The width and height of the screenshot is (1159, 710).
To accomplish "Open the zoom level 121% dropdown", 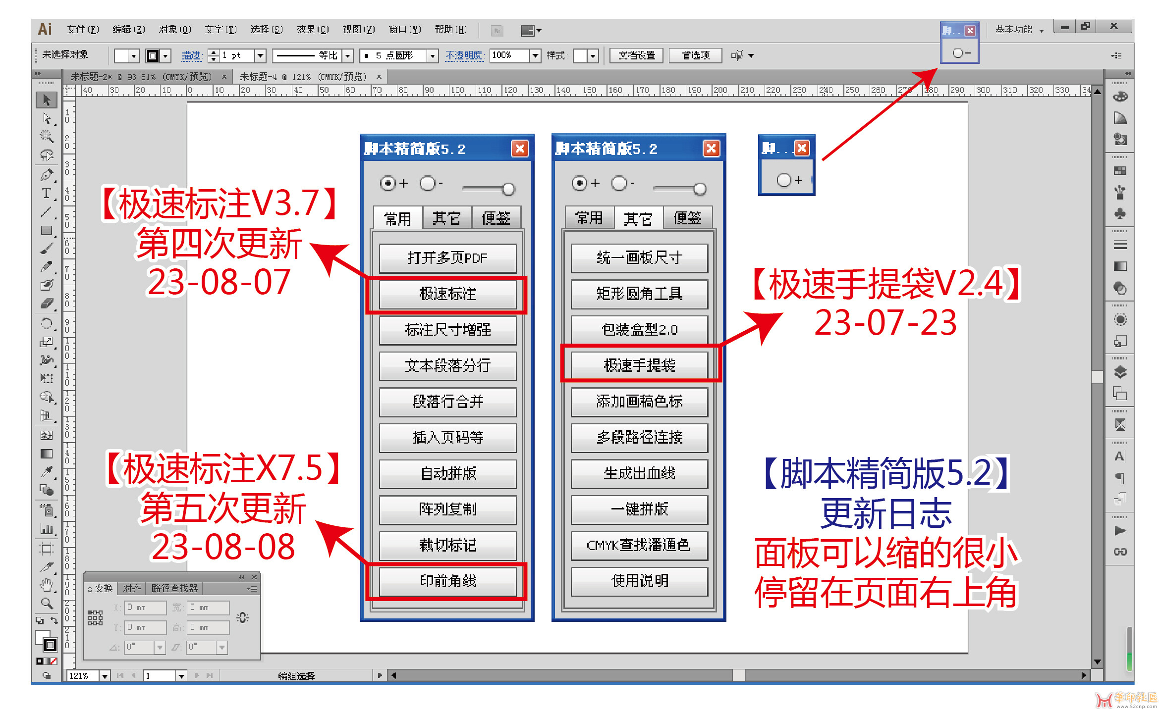I will 105,676.
